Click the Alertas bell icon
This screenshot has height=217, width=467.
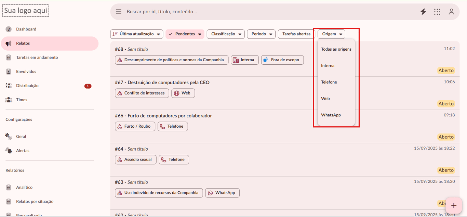tap(9, 151)
